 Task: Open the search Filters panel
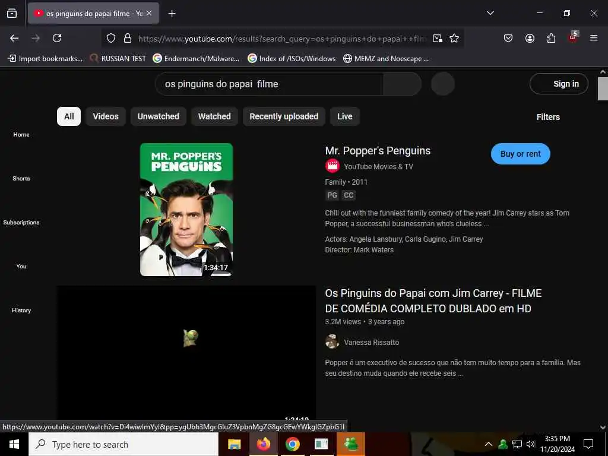pos(548,117)
